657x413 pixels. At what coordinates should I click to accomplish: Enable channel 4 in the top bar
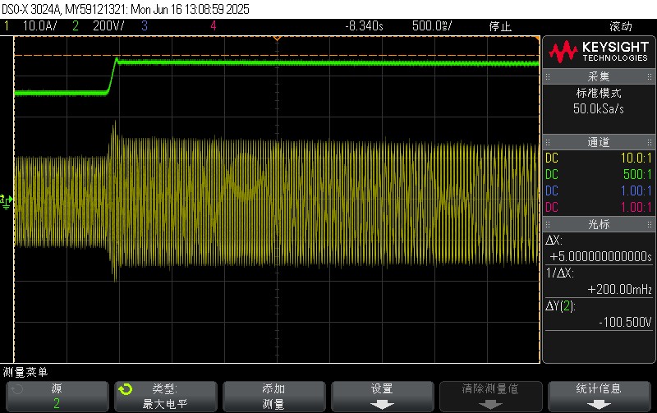(214, 26)
